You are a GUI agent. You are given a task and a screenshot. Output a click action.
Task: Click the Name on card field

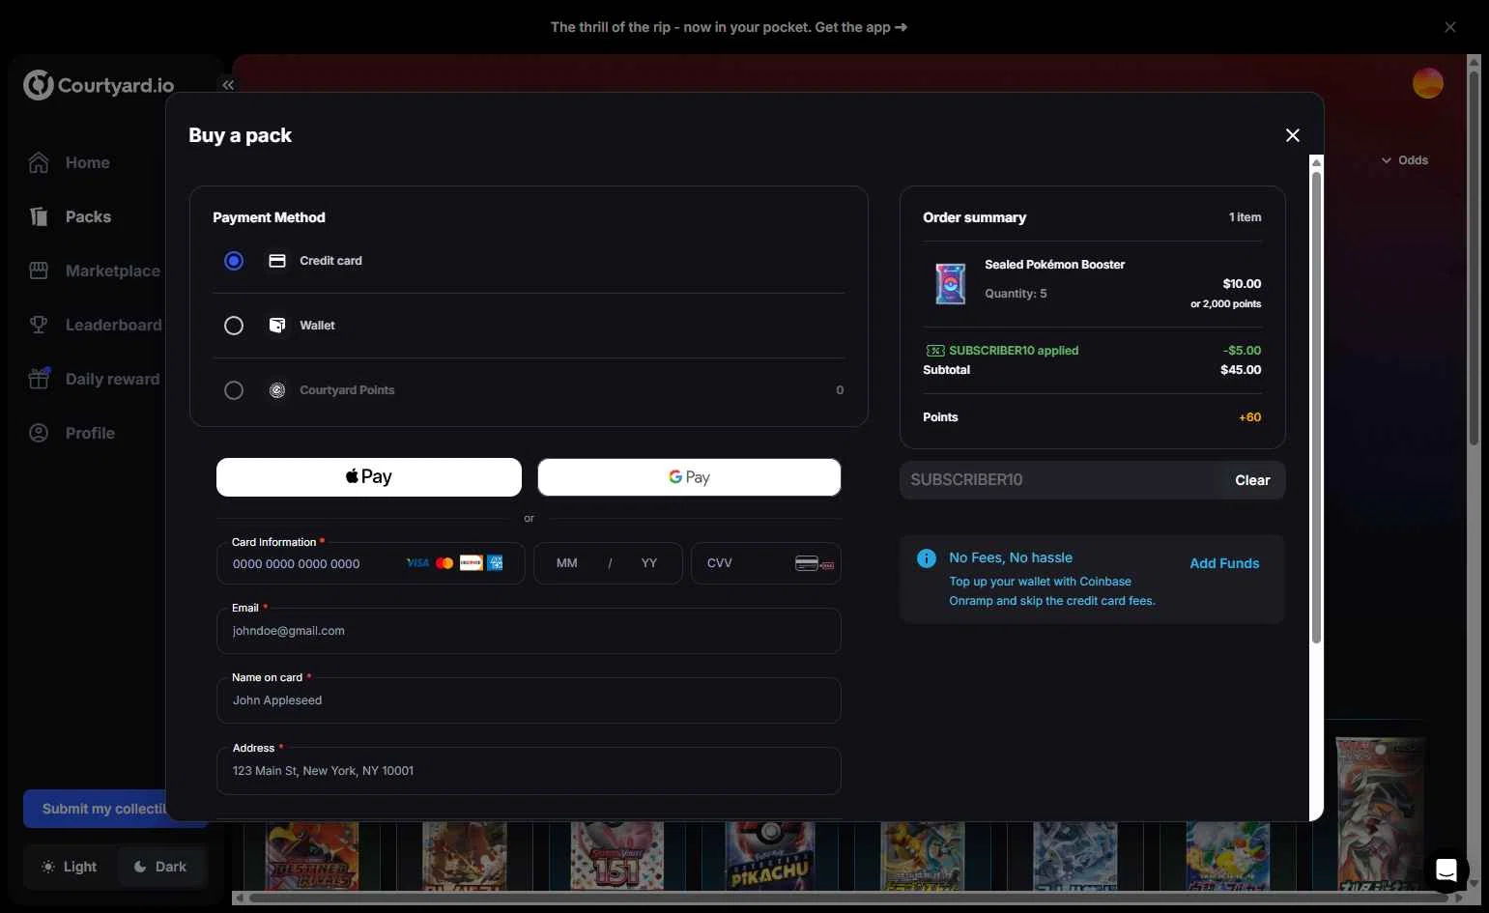(529, 700)
